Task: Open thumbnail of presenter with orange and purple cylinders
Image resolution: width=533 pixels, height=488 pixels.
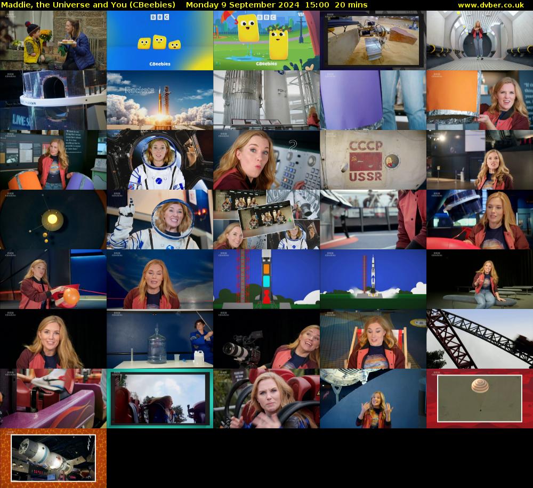Action: click(53, 160)
